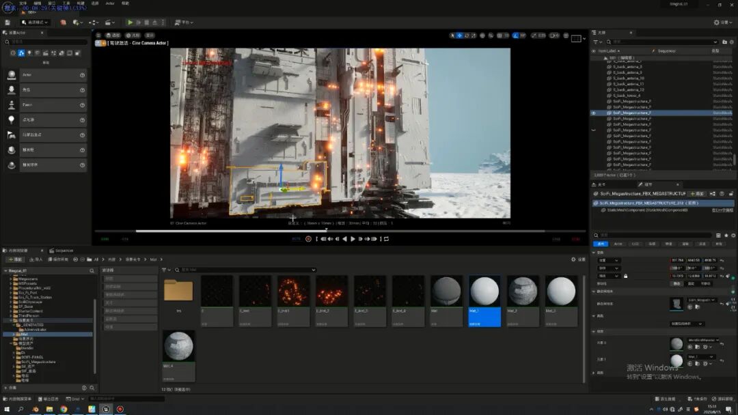Click the Save icon in main toolbar
738x415 pixels.
tap(7, 22)
